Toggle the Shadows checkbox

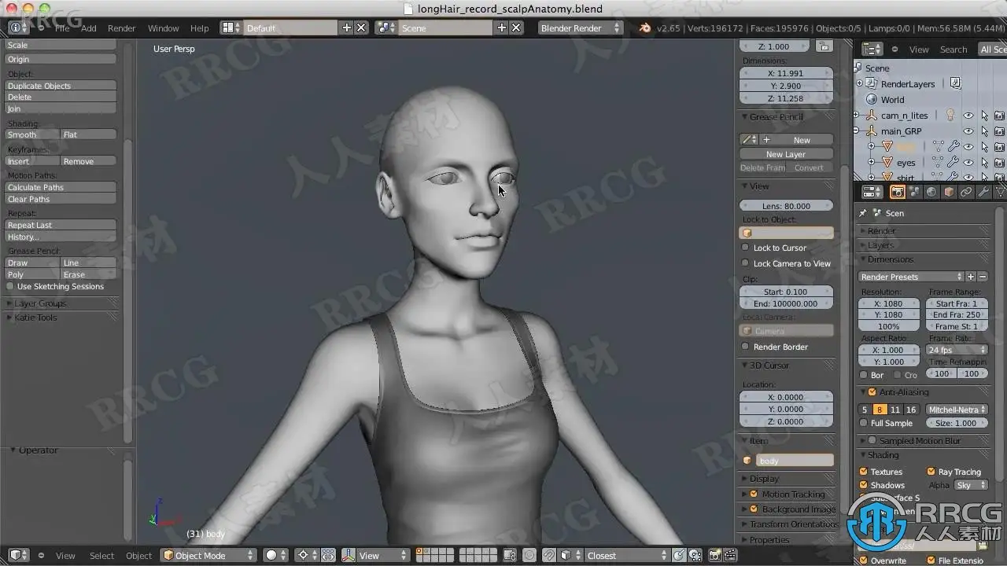(x=864, y=485)
